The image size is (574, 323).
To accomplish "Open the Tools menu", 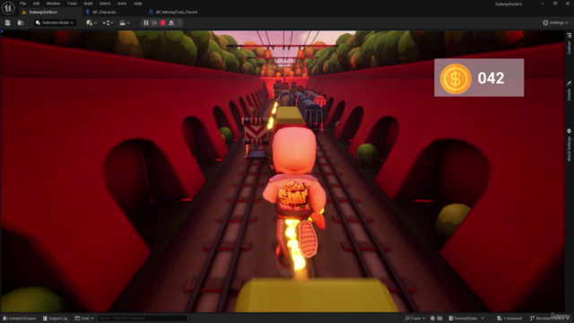I will point(72,4).
